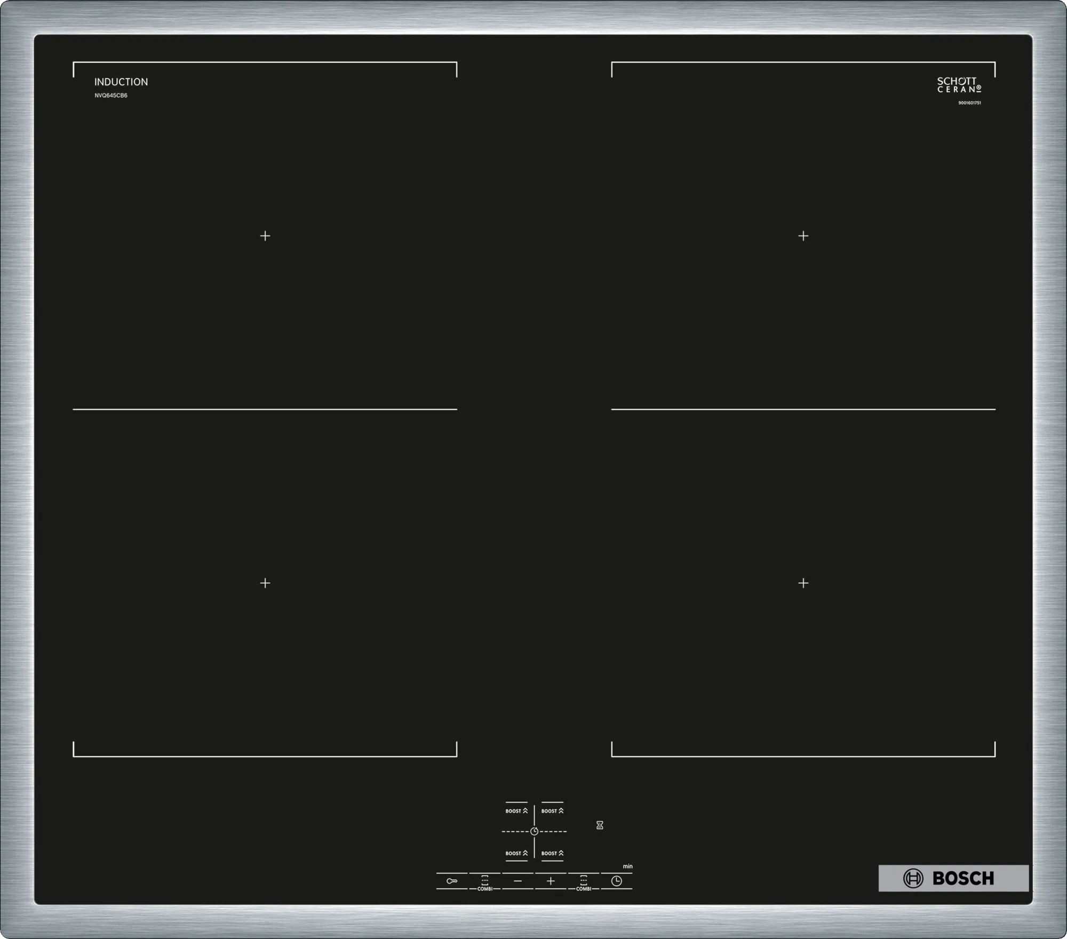The height and width of the screenshot is (939, 1067).
Task: Tap the front-right cooking zone cross marker
Action: [803, 583]
